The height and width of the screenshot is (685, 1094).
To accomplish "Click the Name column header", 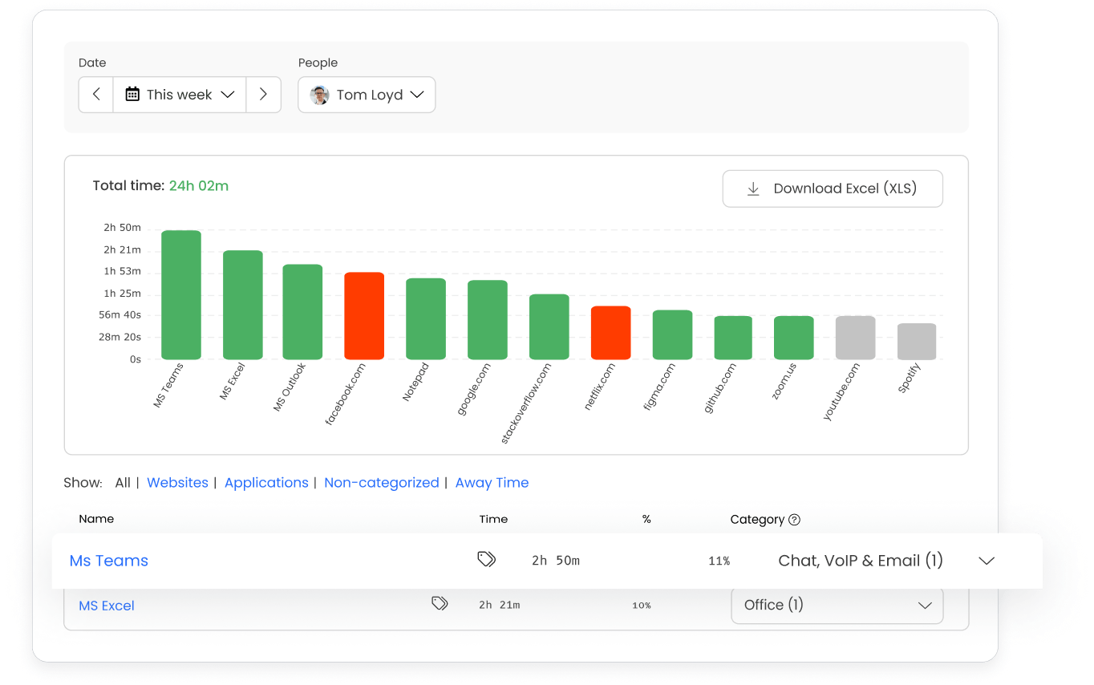I will (x=96, y=519).
